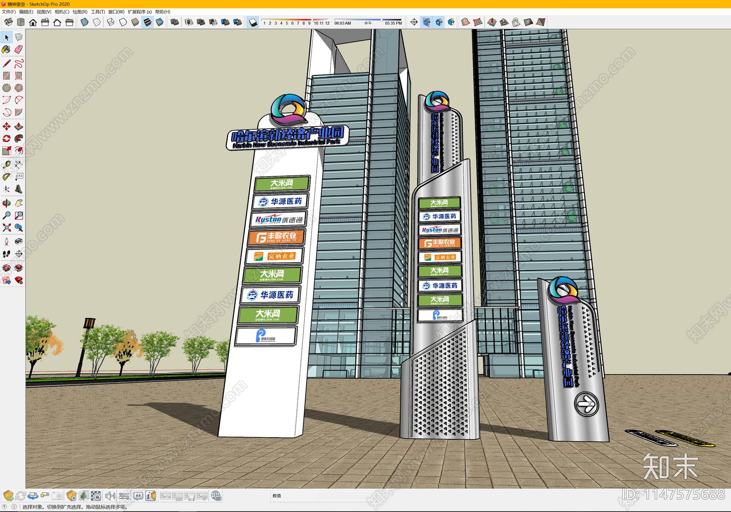Activate the Push/Pull tool
Screen dimensions: 731x512
(19, 127)
